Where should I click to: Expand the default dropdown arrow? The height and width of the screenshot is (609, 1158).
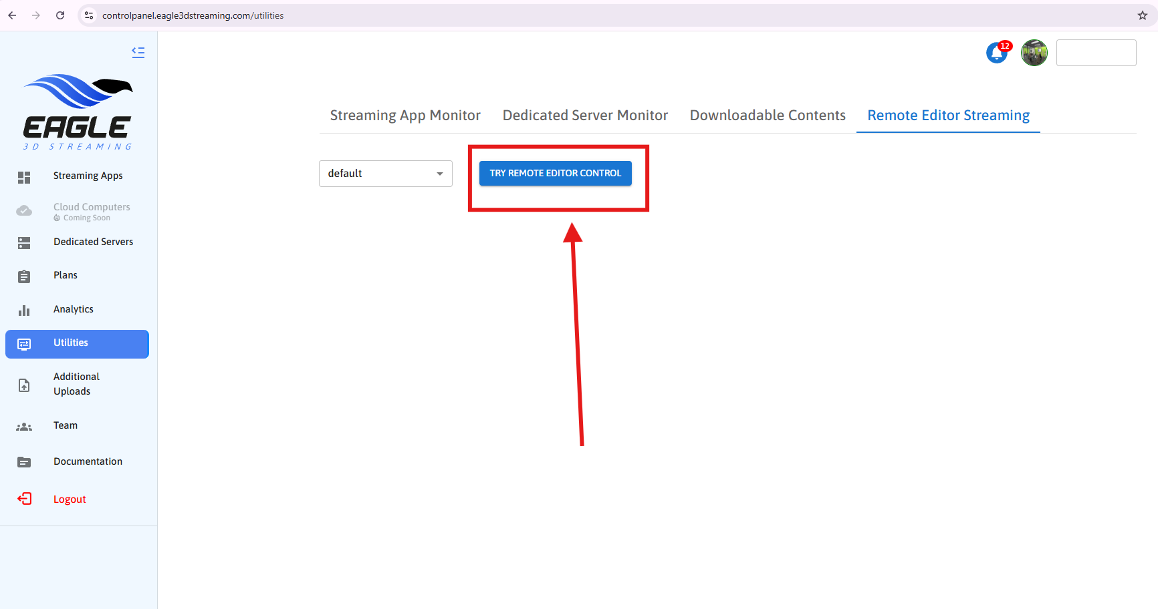(x=439, y=174)
